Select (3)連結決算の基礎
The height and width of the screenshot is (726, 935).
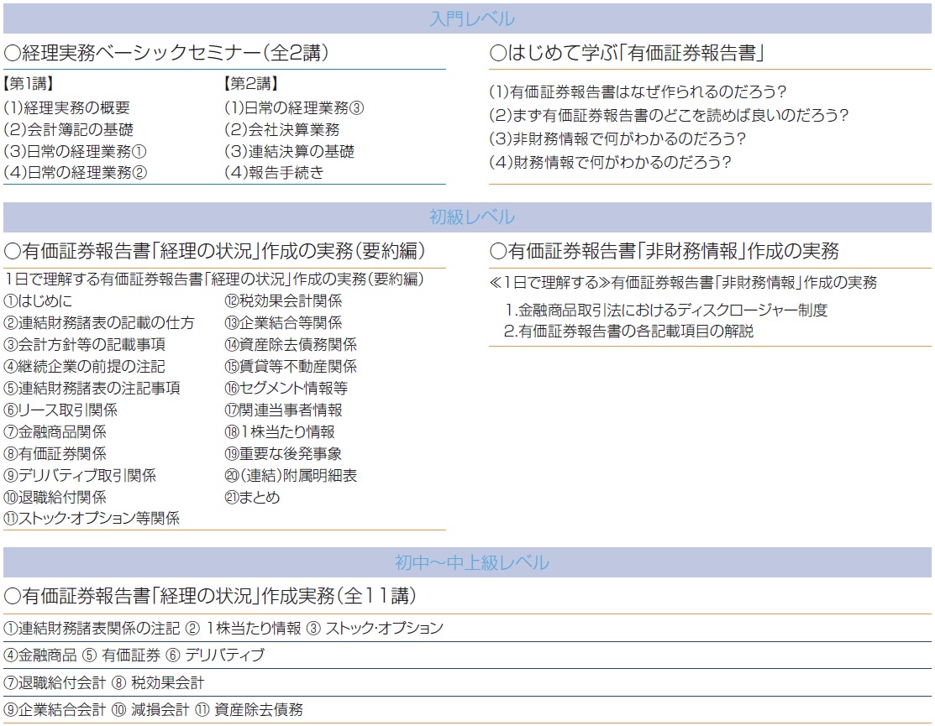coord(289,151)
